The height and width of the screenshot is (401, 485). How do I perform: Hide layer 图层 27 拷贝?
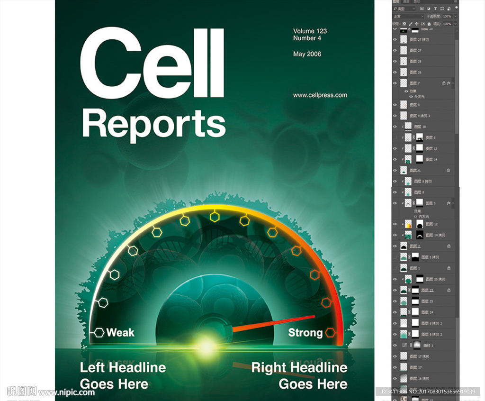pyautogui.click(x=395, y=40)
